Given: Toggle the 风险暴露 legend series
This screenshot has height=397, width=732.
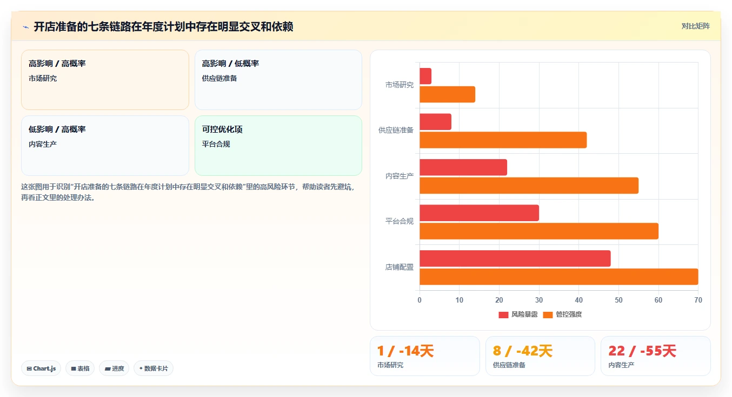Looking at the screenshot, I should [x=518, y=314].
